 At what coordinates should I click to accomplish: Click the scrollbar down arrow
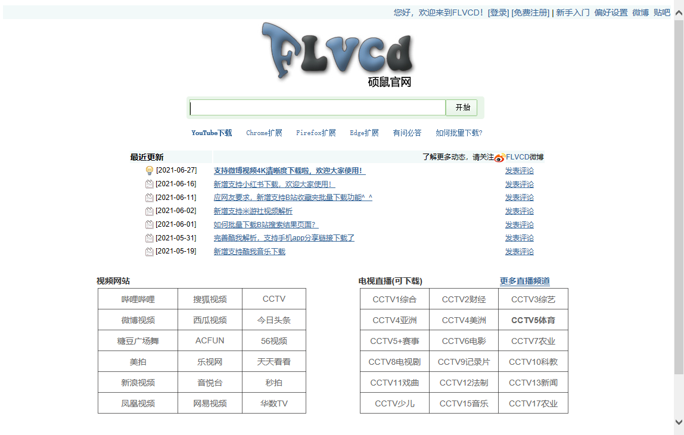(679, 422)
